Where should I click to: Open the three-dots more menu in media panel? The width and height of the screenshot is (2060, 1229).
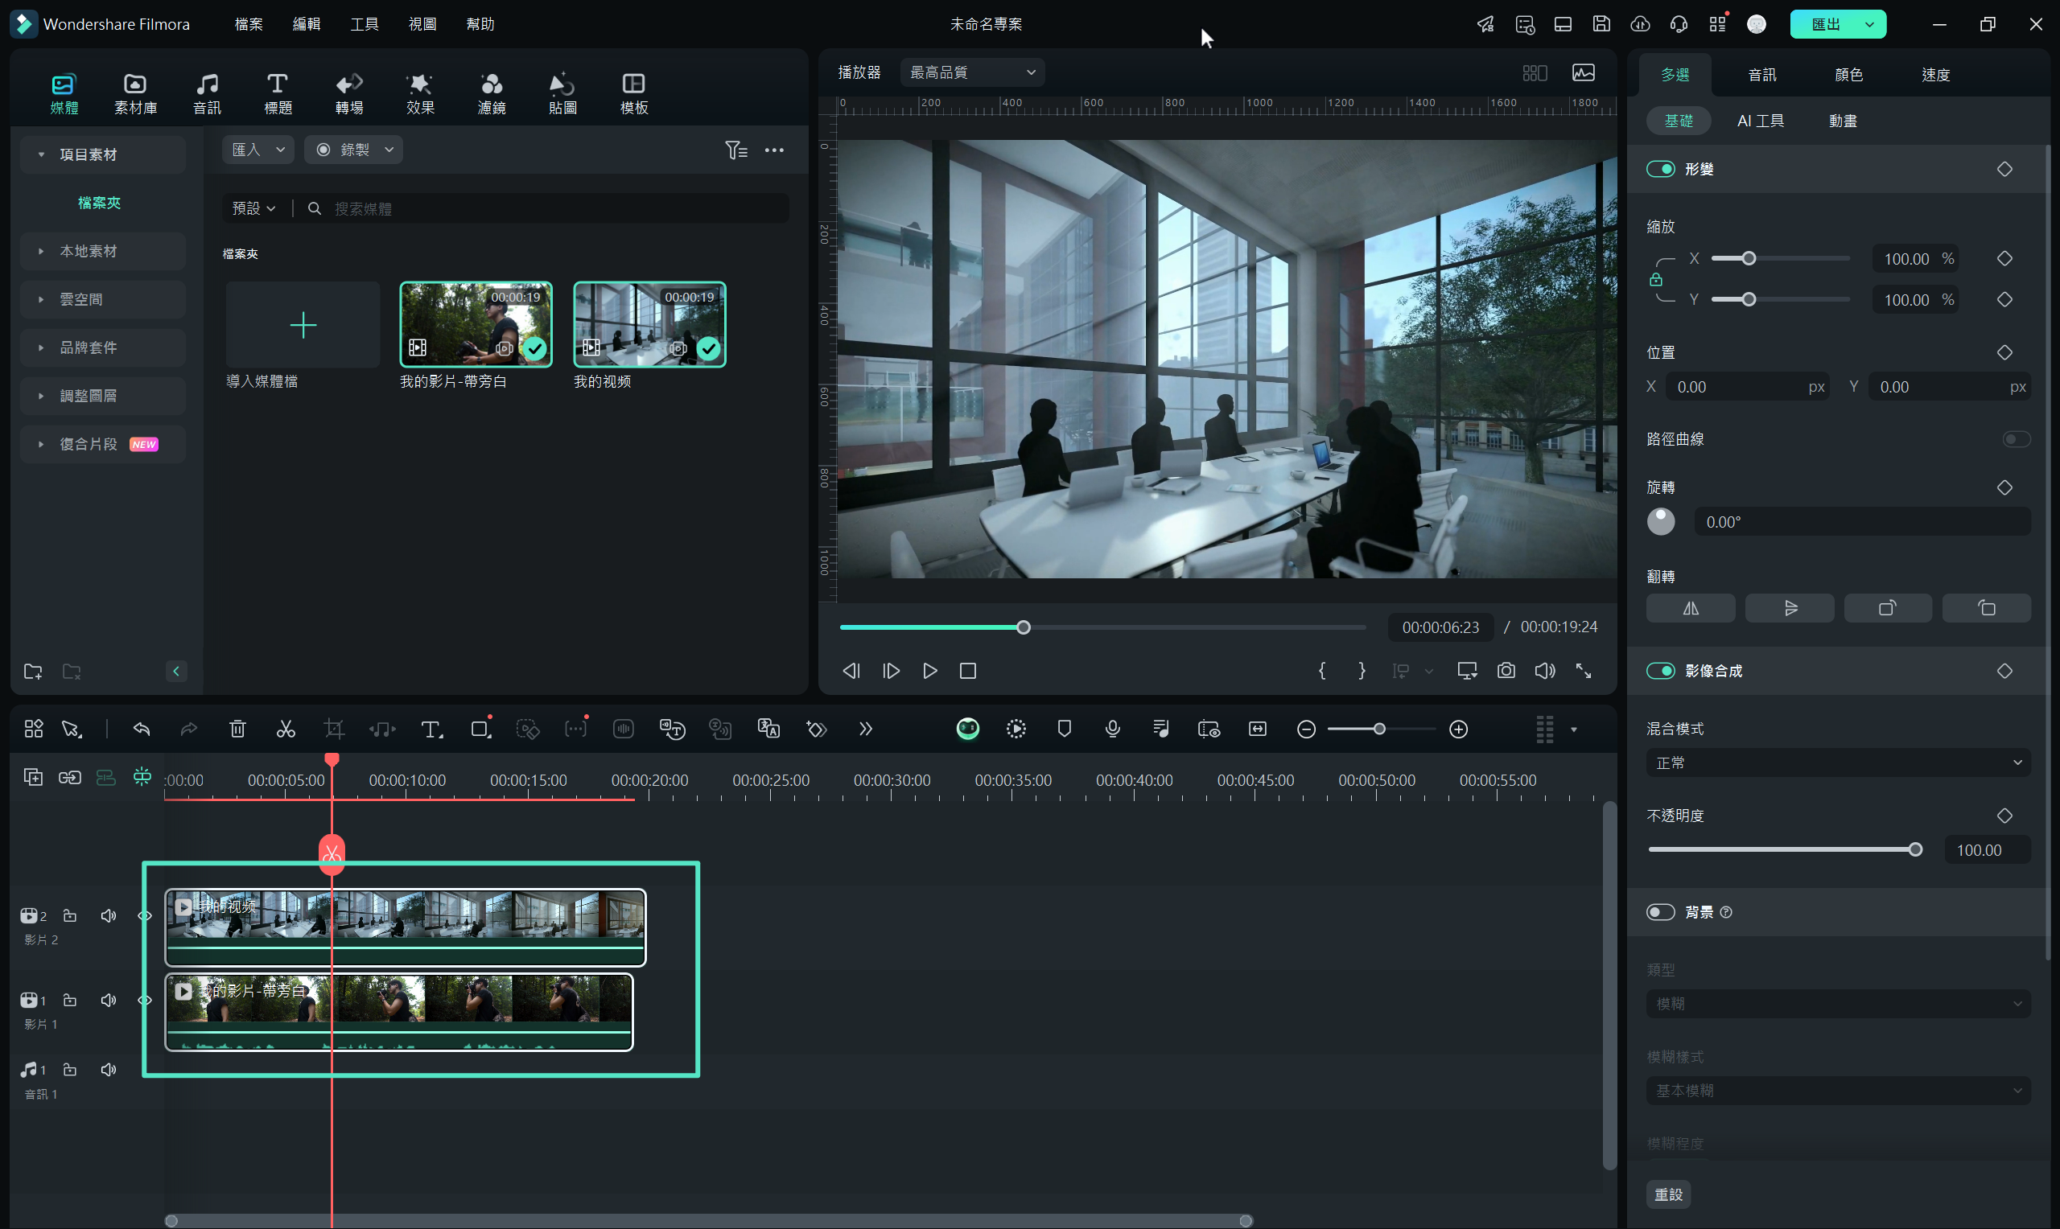coord(774,150)
